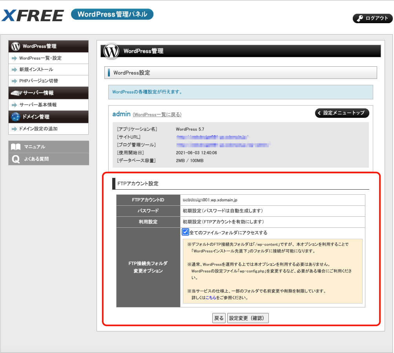Open the PHPバージョン切替 menu item
Image resolution: width=394 pixels, height=353 pixels.
tap(49, 81)
